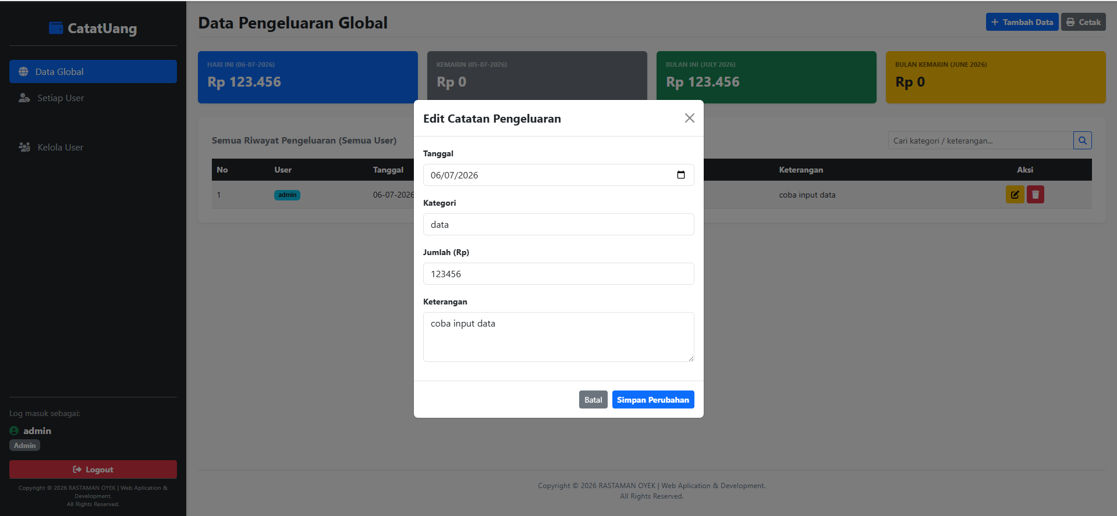Viewport: 1117px width, 516px height.
Task: Close the Edit Catatan Pengeluaran dialog
Action: (x=690, y=118)
